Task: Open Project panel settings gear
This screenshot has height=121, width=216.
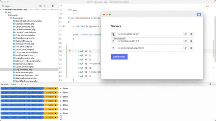Action: 53,6
